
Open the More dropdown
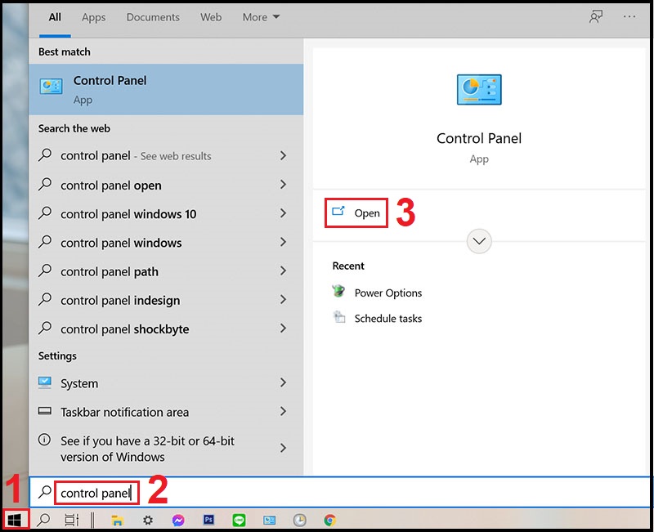click(261, 17)
